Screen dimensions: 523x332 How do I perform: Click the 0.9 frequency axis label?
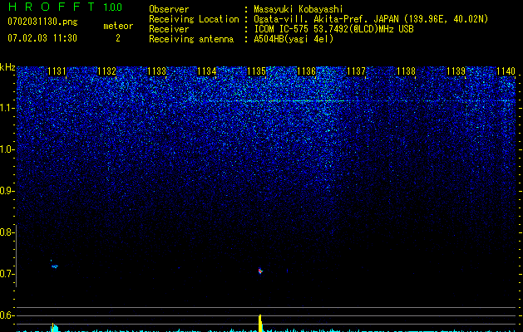click(6, 191)
